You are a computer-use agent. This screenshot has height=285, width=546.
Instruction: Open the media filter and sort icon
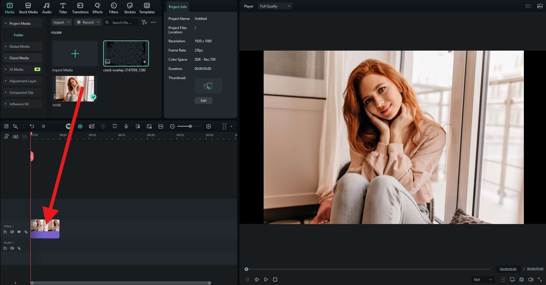144,22
